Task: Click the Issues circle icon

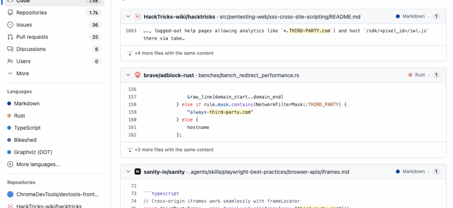Action: tap(10, 25)
